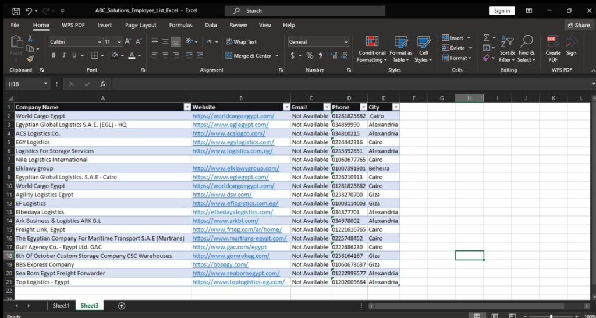Open the font size dropdown showing 11
The image size is (596, 318).
click(119, 42)
